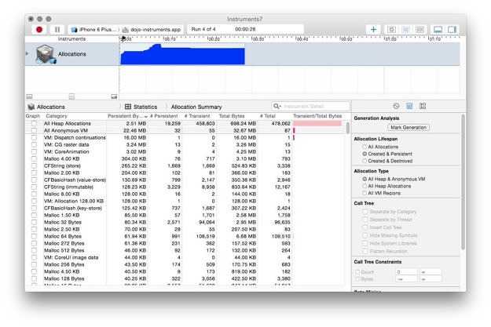This screenshot has width=491, height=327.
Task: Select the Created & Destroyed lifespan option
Action: click(364, 161)
